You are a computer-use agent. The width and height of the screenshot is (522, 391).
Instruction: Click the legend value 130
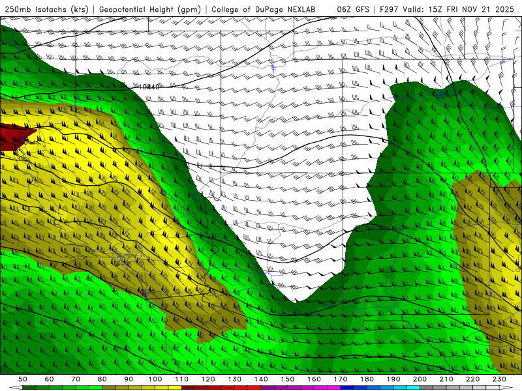pyautogui.click(x=234, y=379)
